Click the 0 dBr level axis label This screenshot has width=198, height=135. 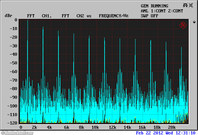(15, 20)
